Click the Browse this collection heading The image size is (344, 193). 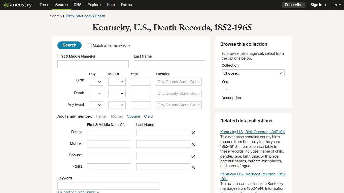pos(244,44)
